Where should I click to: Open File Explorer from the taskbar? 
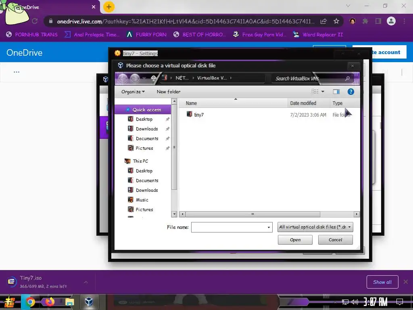point(69,302)
